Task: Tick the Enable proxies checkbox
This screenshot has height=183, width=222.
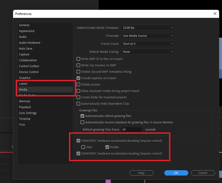Action: tap(78, 84)
